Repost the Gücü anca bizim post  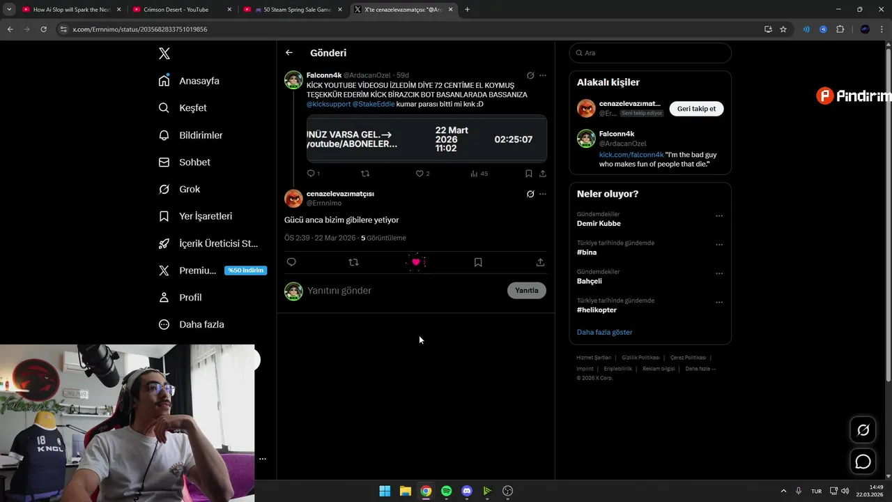point(353,262)
